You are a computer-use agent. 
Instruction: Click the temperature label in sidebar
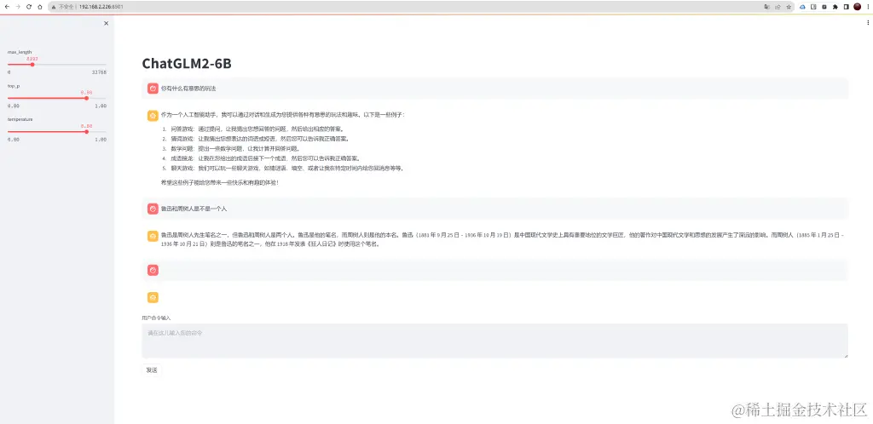pos(20,119)
